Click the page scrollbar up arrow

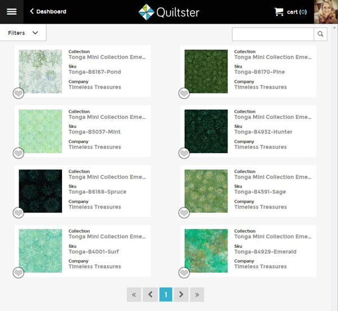point(334,28)
